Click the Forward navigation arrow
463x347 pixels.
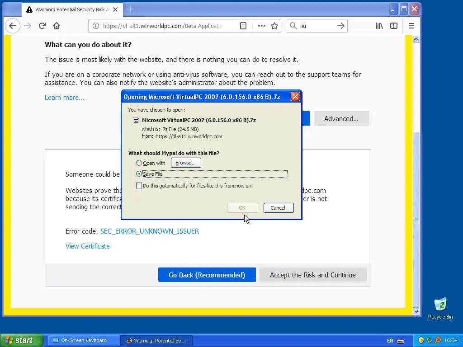pos(28,26)
